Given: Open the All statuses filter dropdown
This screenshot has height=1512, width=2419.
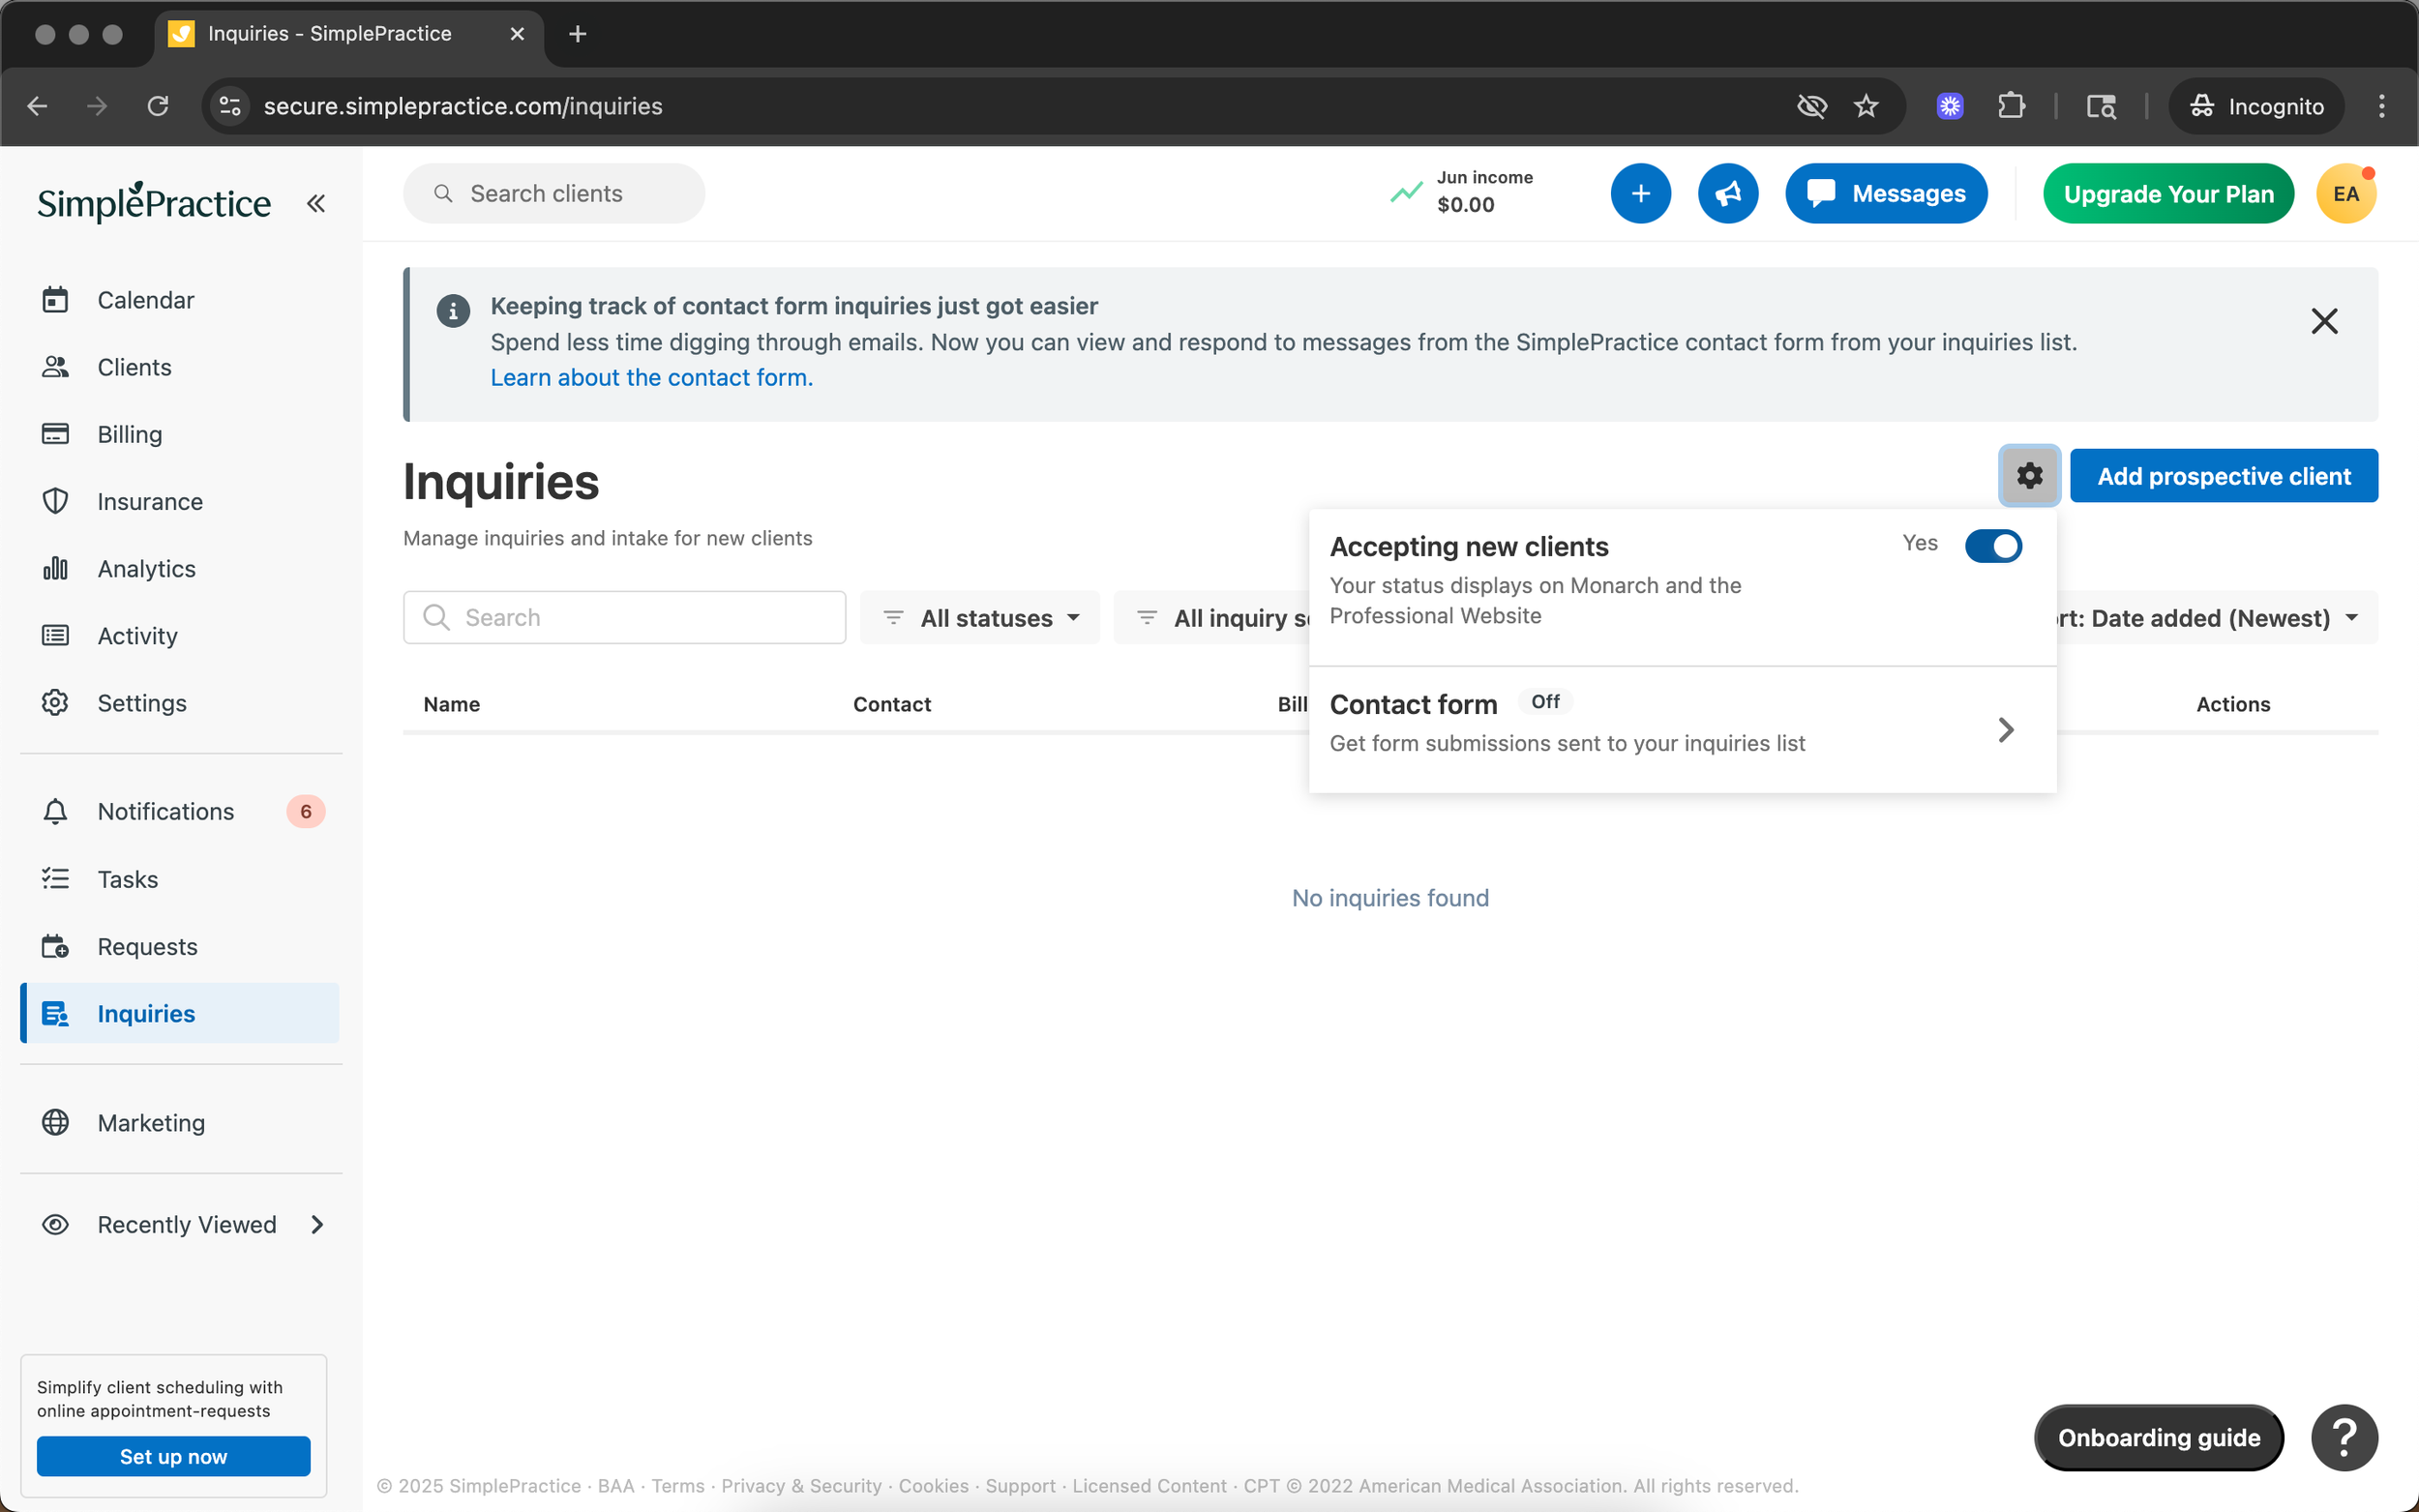Looking at the screenshot, I should click(980, 618).
